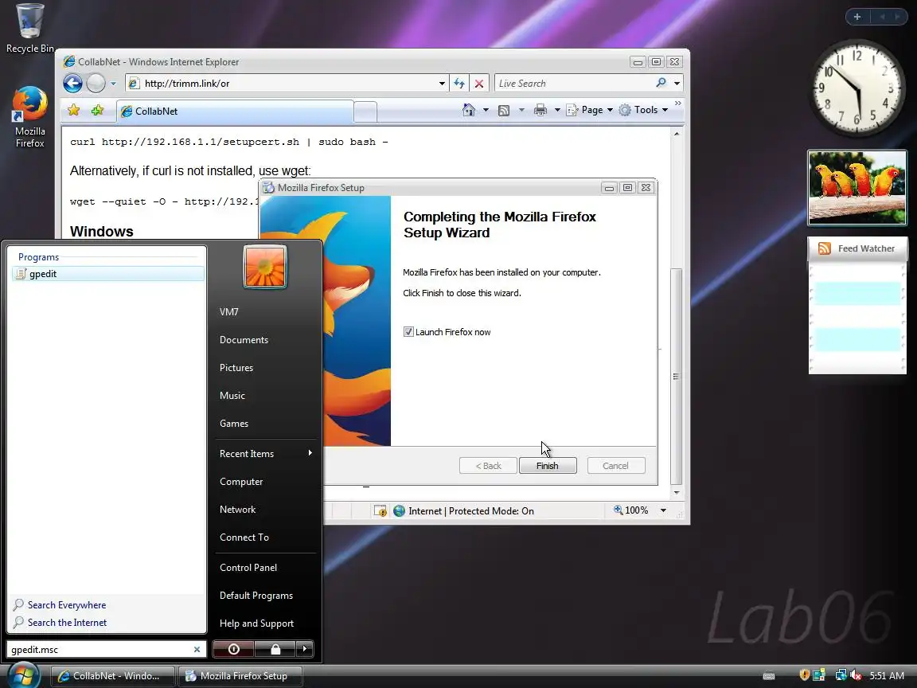The width and height of the screenshot is (917, 688).
Task: Refresh the page in Internet Explorer
Action: 459,84
